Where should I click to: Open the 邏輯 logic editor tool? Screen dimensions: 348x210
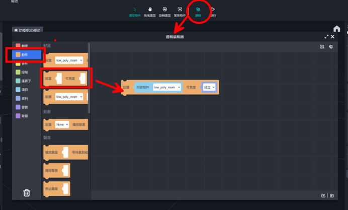(x=198, y=11)
